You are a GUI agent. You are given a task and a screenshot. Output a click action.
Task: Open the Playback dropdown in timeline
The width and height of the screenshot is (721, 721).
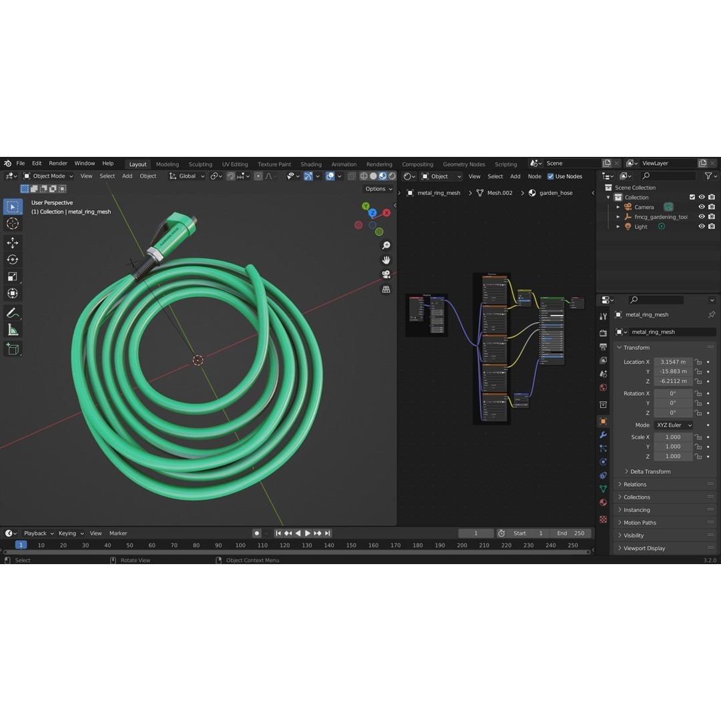pos(39,533)
